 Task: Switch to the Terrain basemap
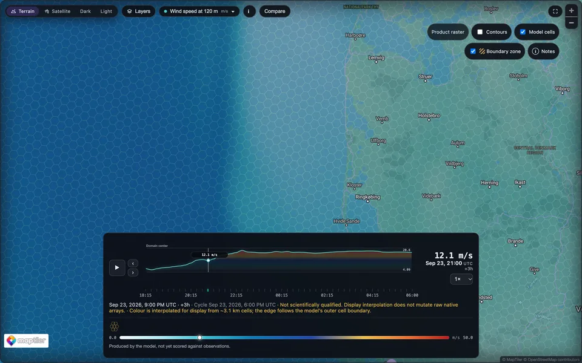[x=22, y=11]
